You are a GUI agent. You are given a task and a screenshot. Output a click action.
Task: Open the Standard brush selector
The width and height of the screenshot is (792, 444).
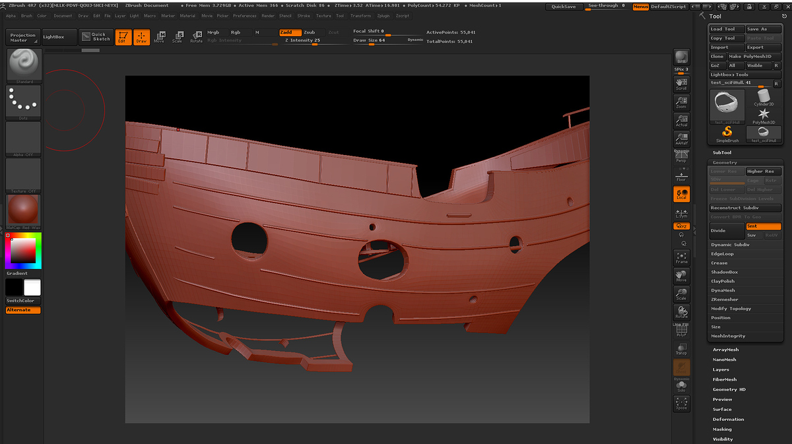tap(23, 65)
